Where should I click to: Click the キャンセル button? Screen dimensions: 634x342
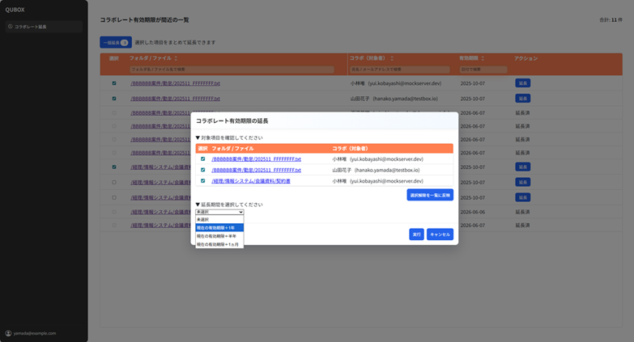(x=440, y=234)
